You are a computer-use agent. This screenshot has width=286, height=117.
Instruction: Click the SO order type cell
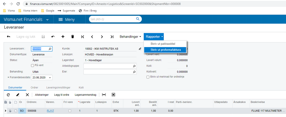tap(22, 111)
